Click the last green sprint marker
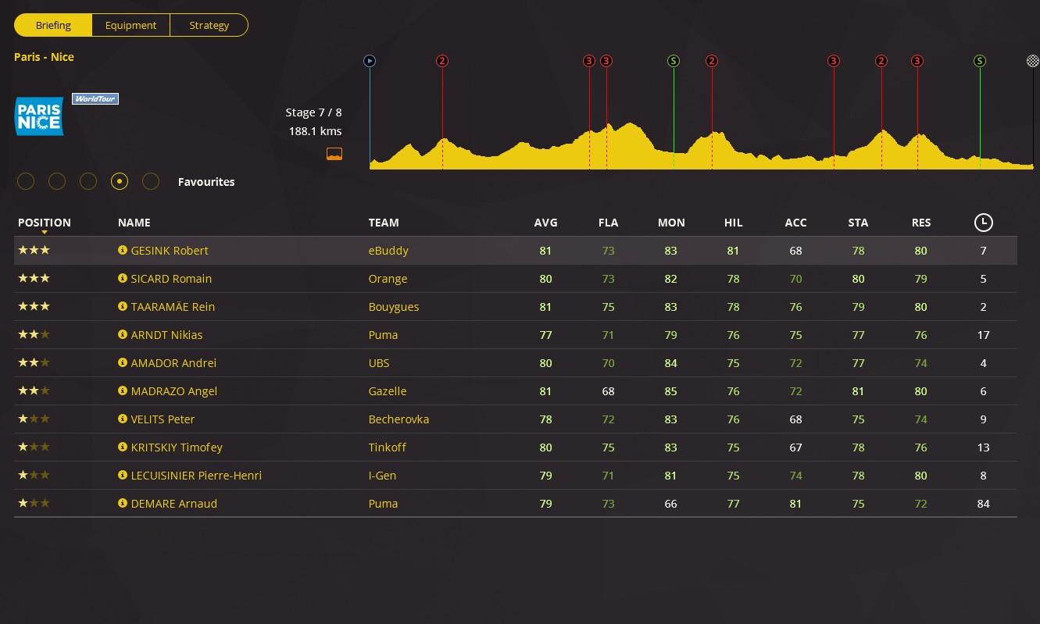The image size is (1040, 624). click(x=980, y=61)
